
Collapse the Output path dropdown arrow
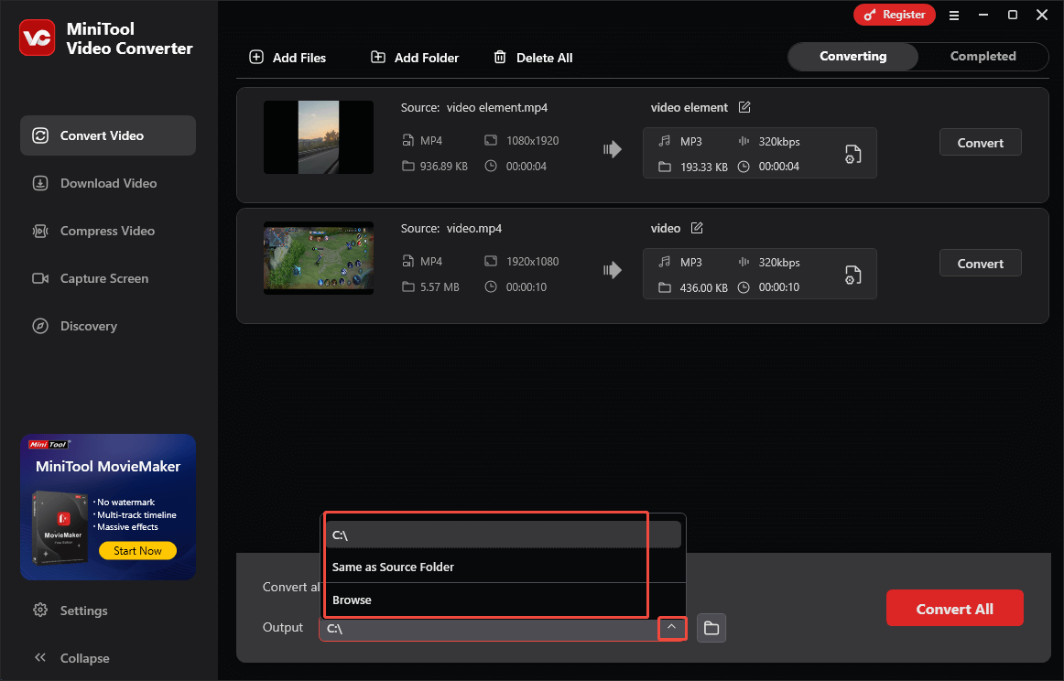tap(672, 628)
